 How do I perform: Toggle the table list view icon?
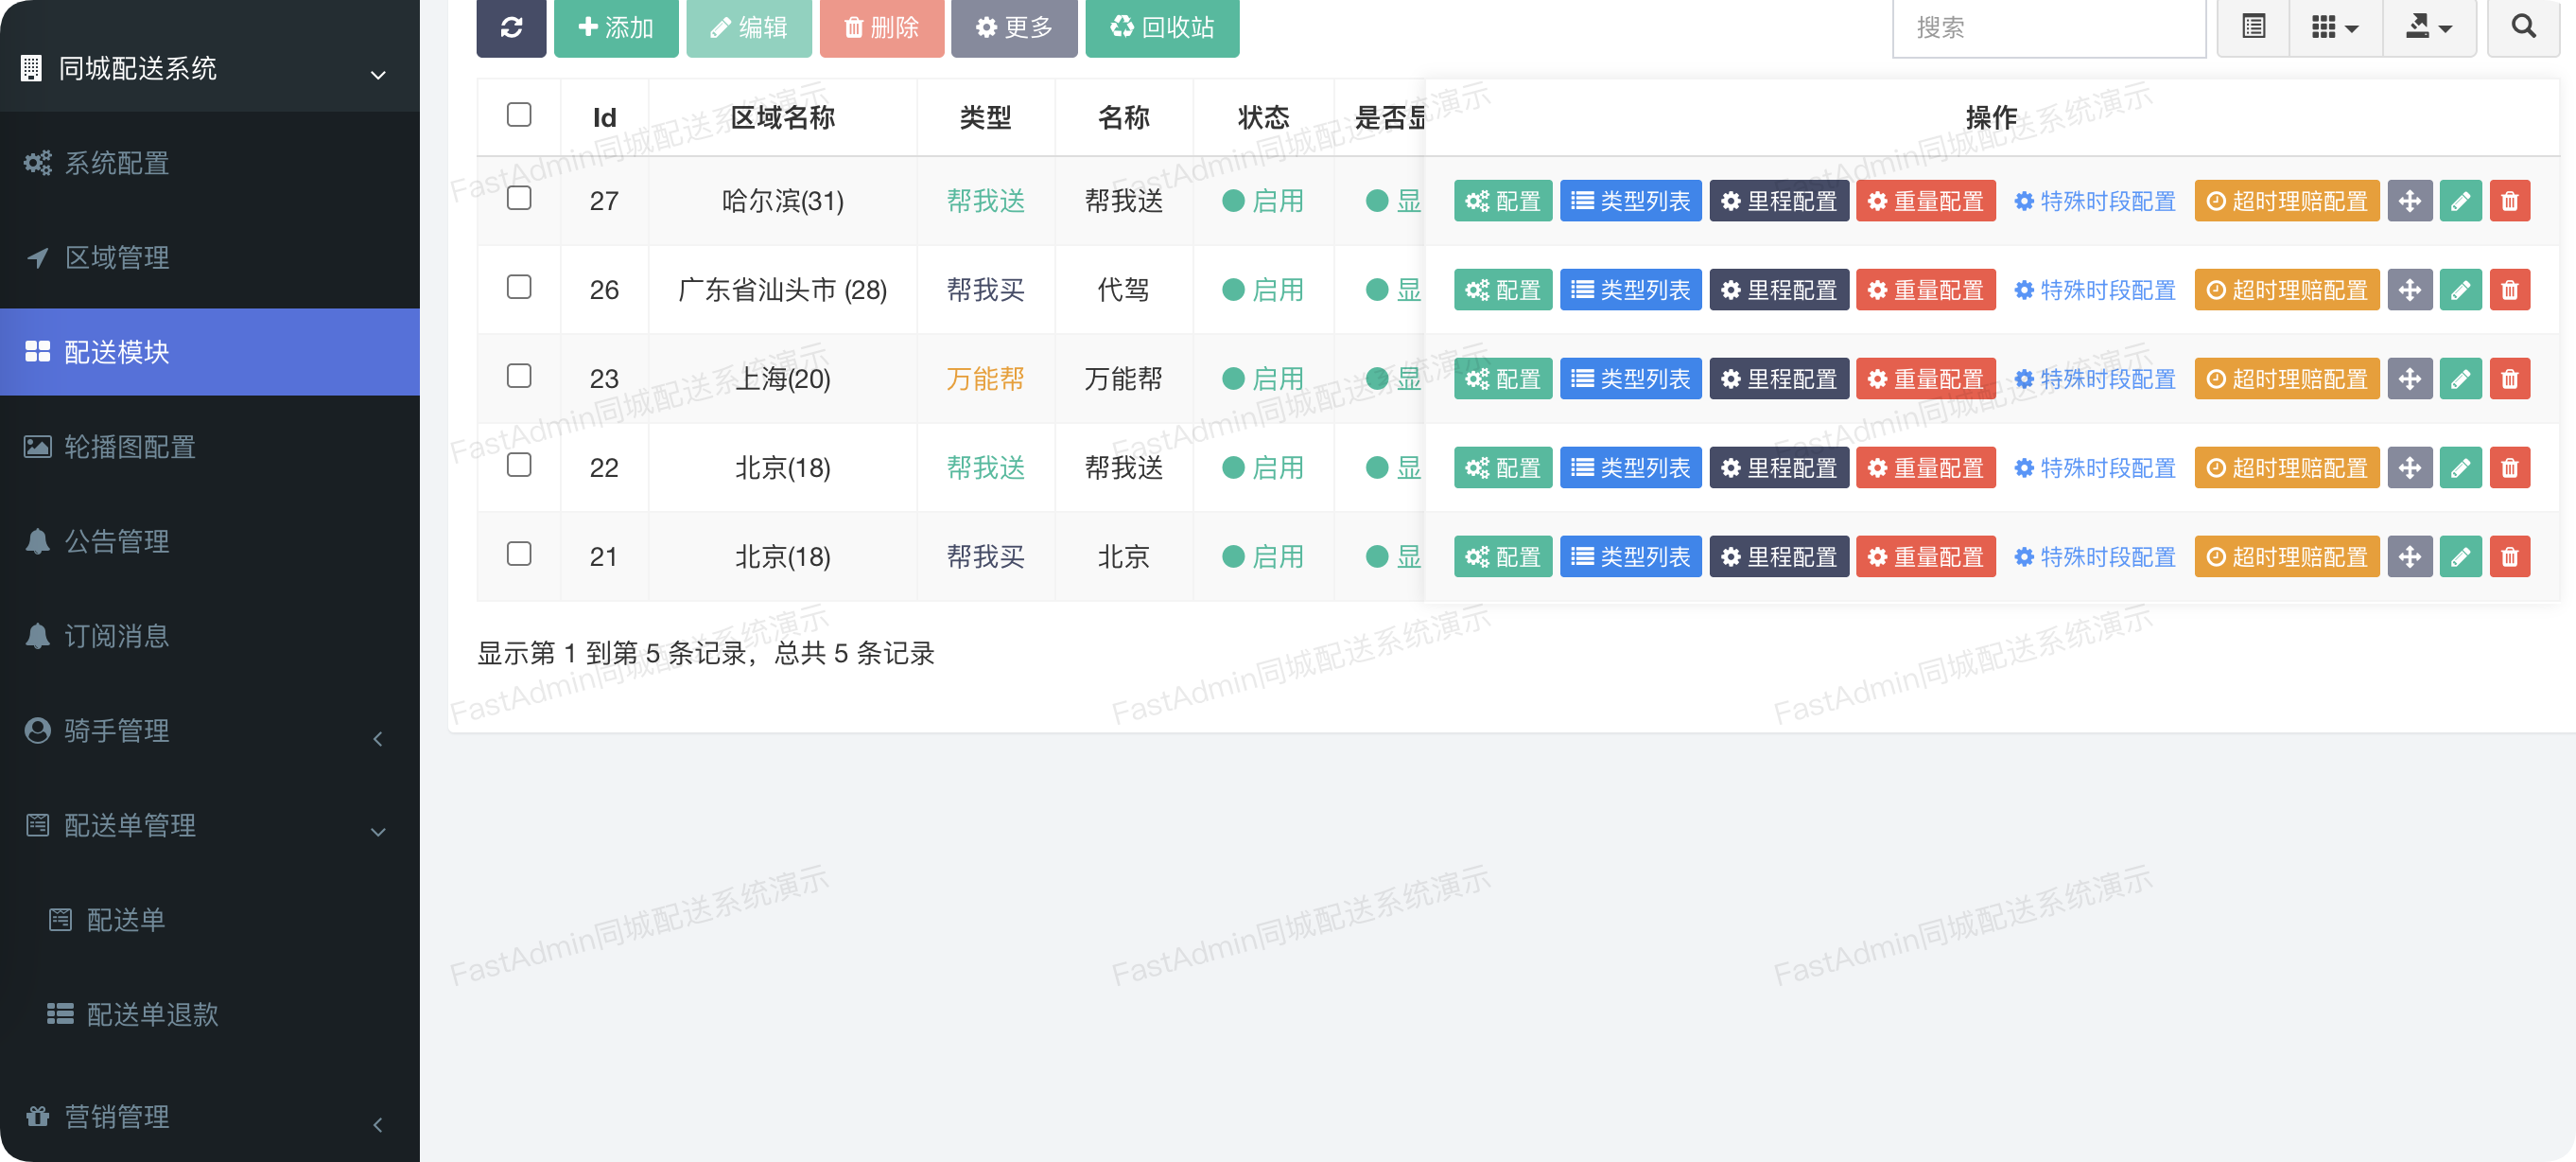point(2253,27)
